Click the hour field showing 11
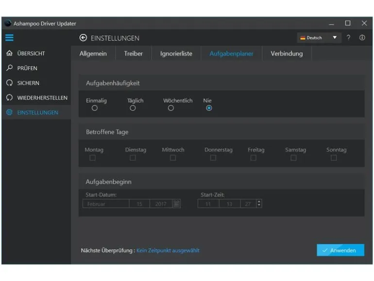This screenshot has width=374, height=281. [x=208, y=204]
